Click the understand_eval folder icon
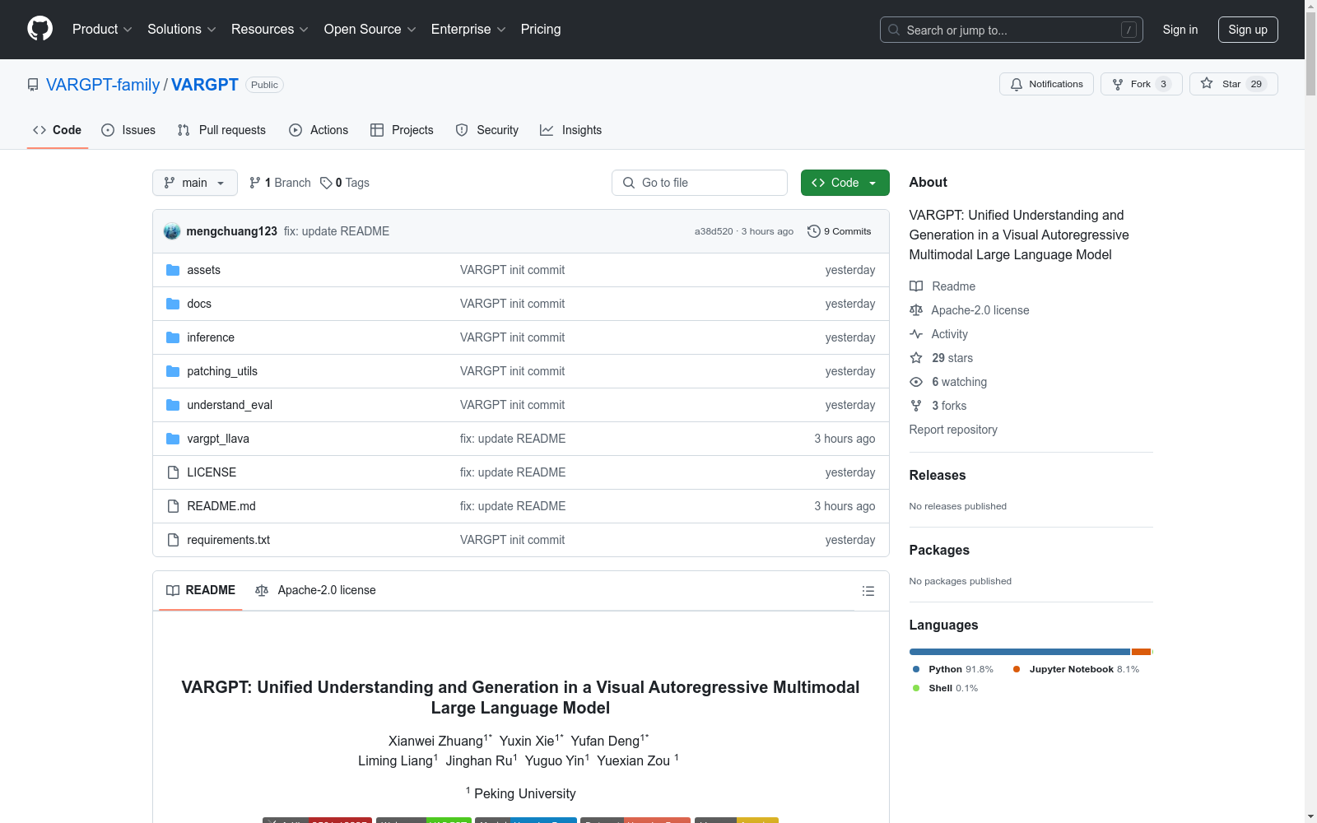This screenshot has width=1317, height=823. (173, 405)
